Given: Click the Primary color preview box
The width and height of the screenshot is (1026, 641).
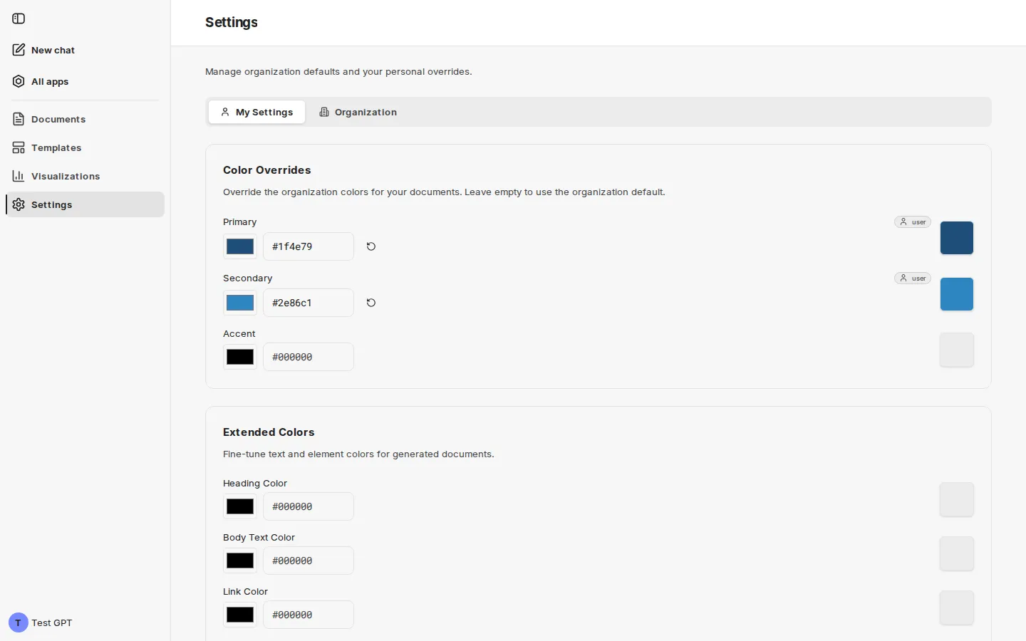Looking at the screenshot, I should (957, 238).
